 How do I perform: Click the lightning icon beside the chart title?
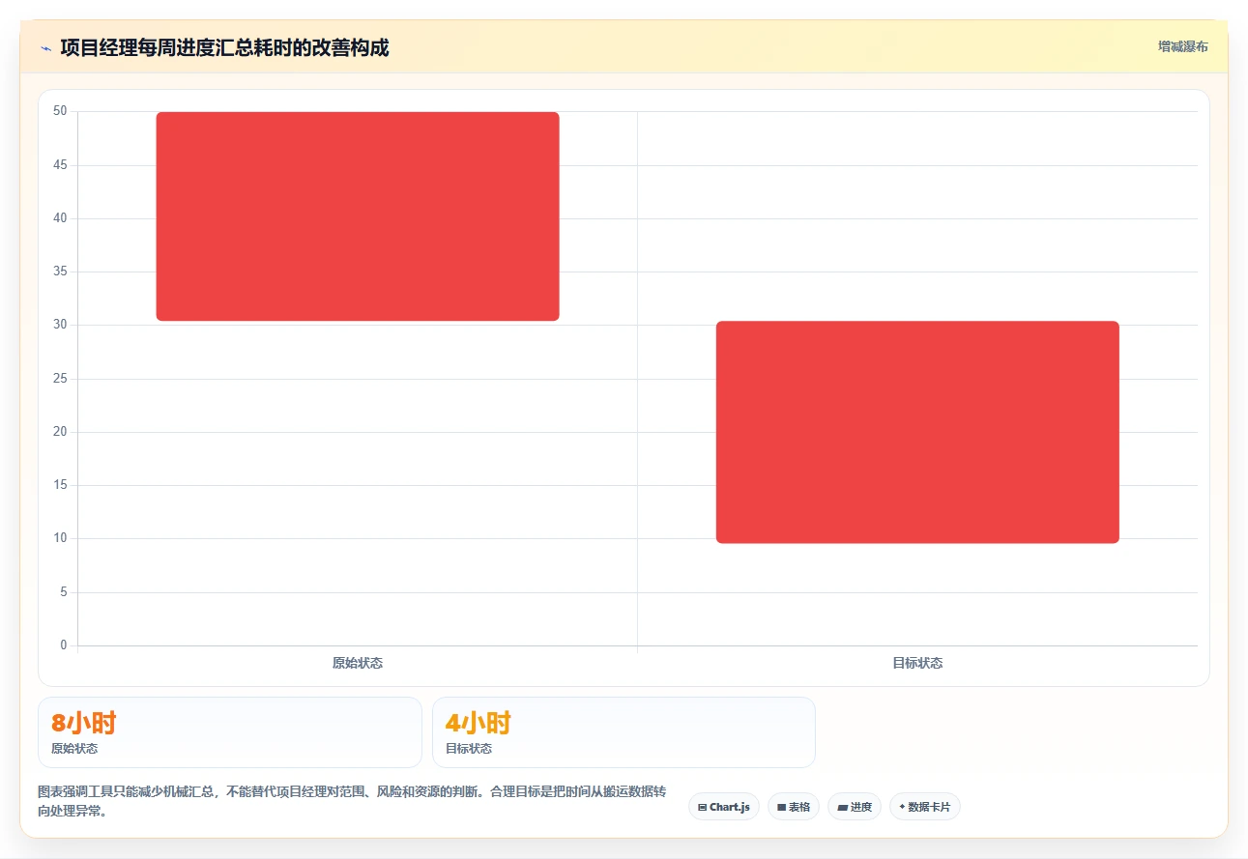[45, 48]
